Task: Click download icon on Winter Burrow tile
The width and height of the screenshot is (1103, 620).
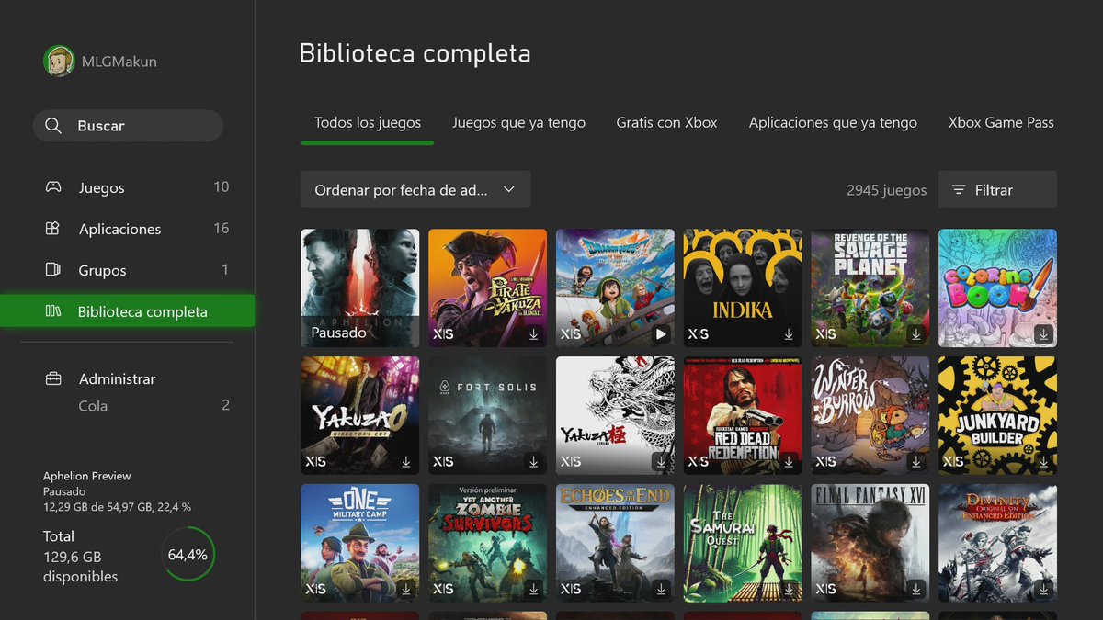Action: 916,462
